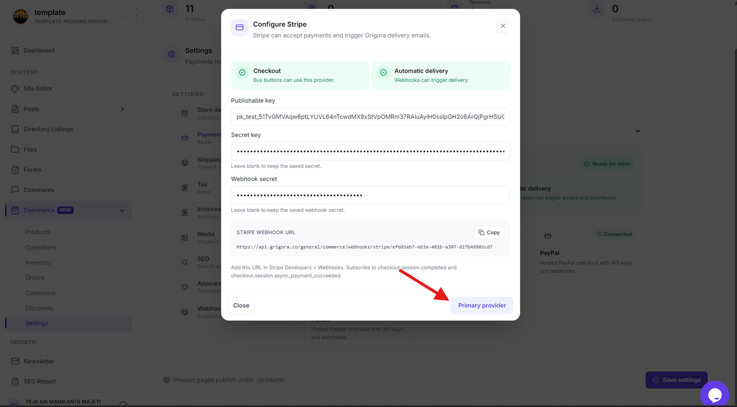Open the Orders menu item

pos(35,277)
